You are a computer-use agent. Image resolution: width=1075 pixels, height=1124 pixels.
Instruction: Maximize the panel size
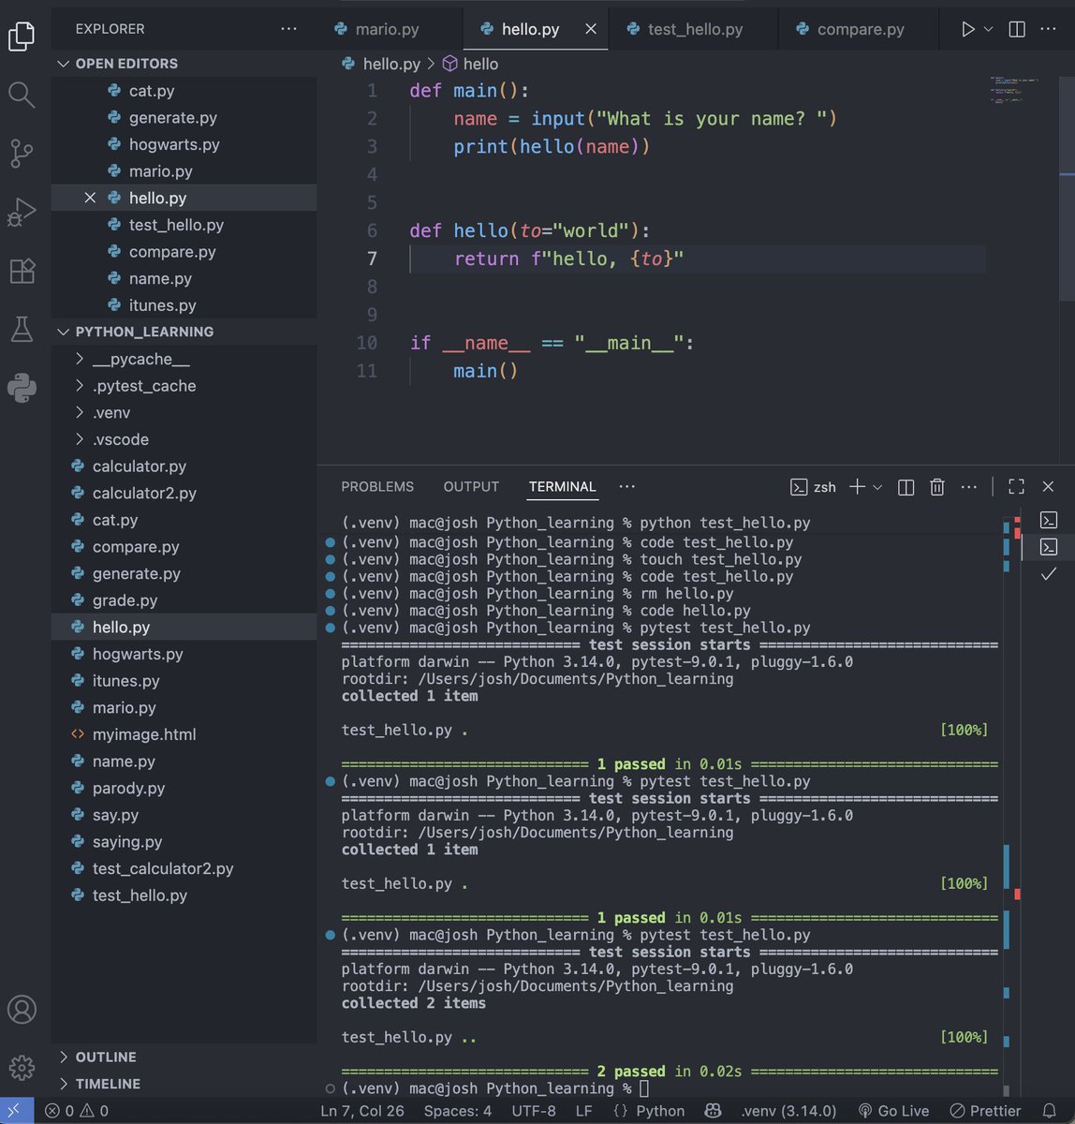tap(1016, 487)
